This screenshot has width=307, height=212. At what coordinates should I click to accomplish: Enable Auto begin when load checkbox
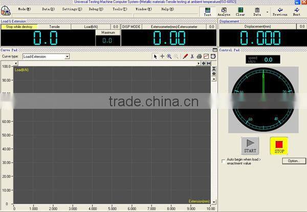pyautogui.click(x=223, y=161)
